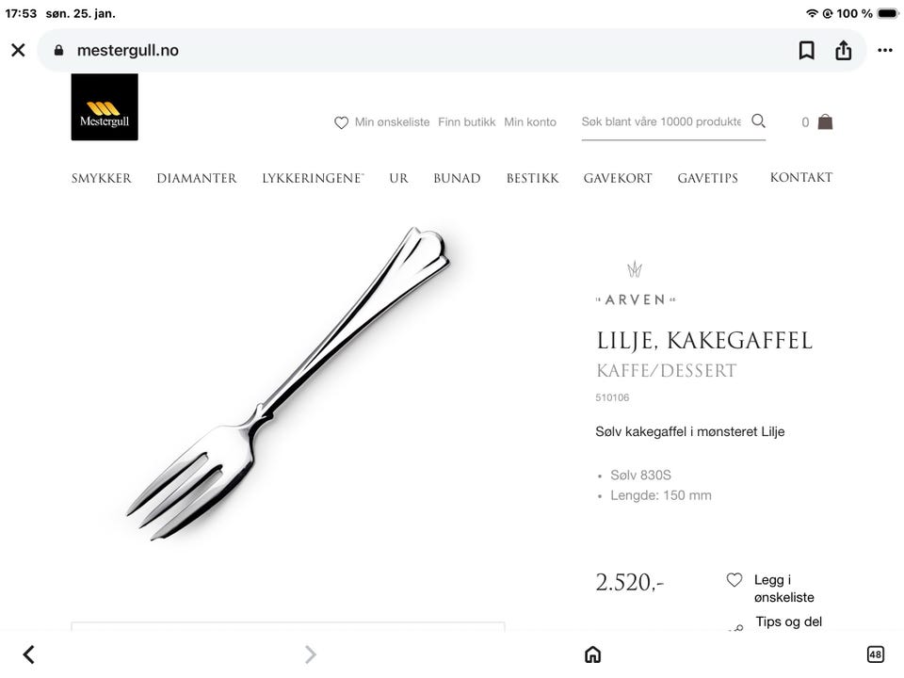The height and width of the screenshot is (678, 904).
Task: Click the Finn butikk link
Action: click(466, 122)
